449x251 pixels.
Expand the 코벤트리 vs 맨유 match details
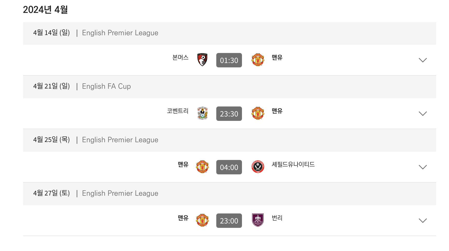point(423,114)
